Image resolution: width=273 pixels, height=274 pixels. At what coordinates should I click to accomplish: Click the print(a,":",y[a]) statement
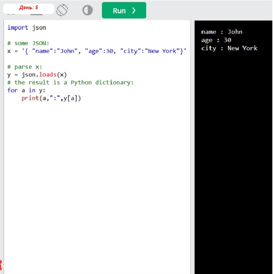51,98
